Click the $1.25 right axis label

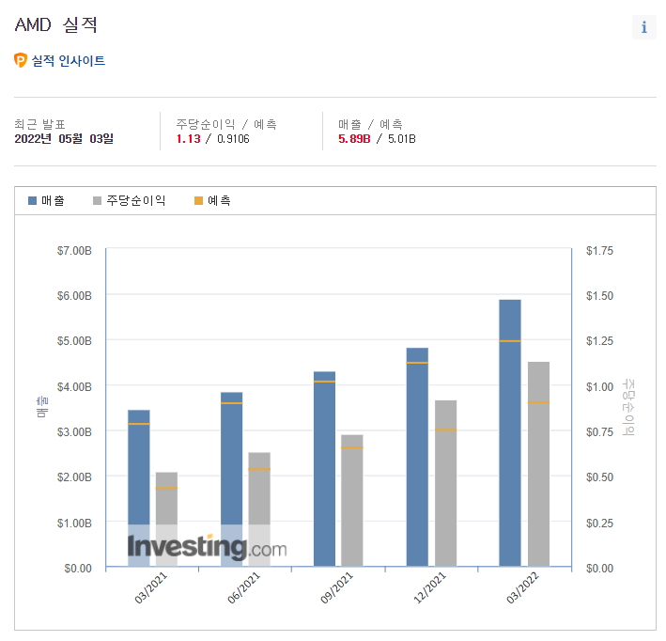point(599,341)
